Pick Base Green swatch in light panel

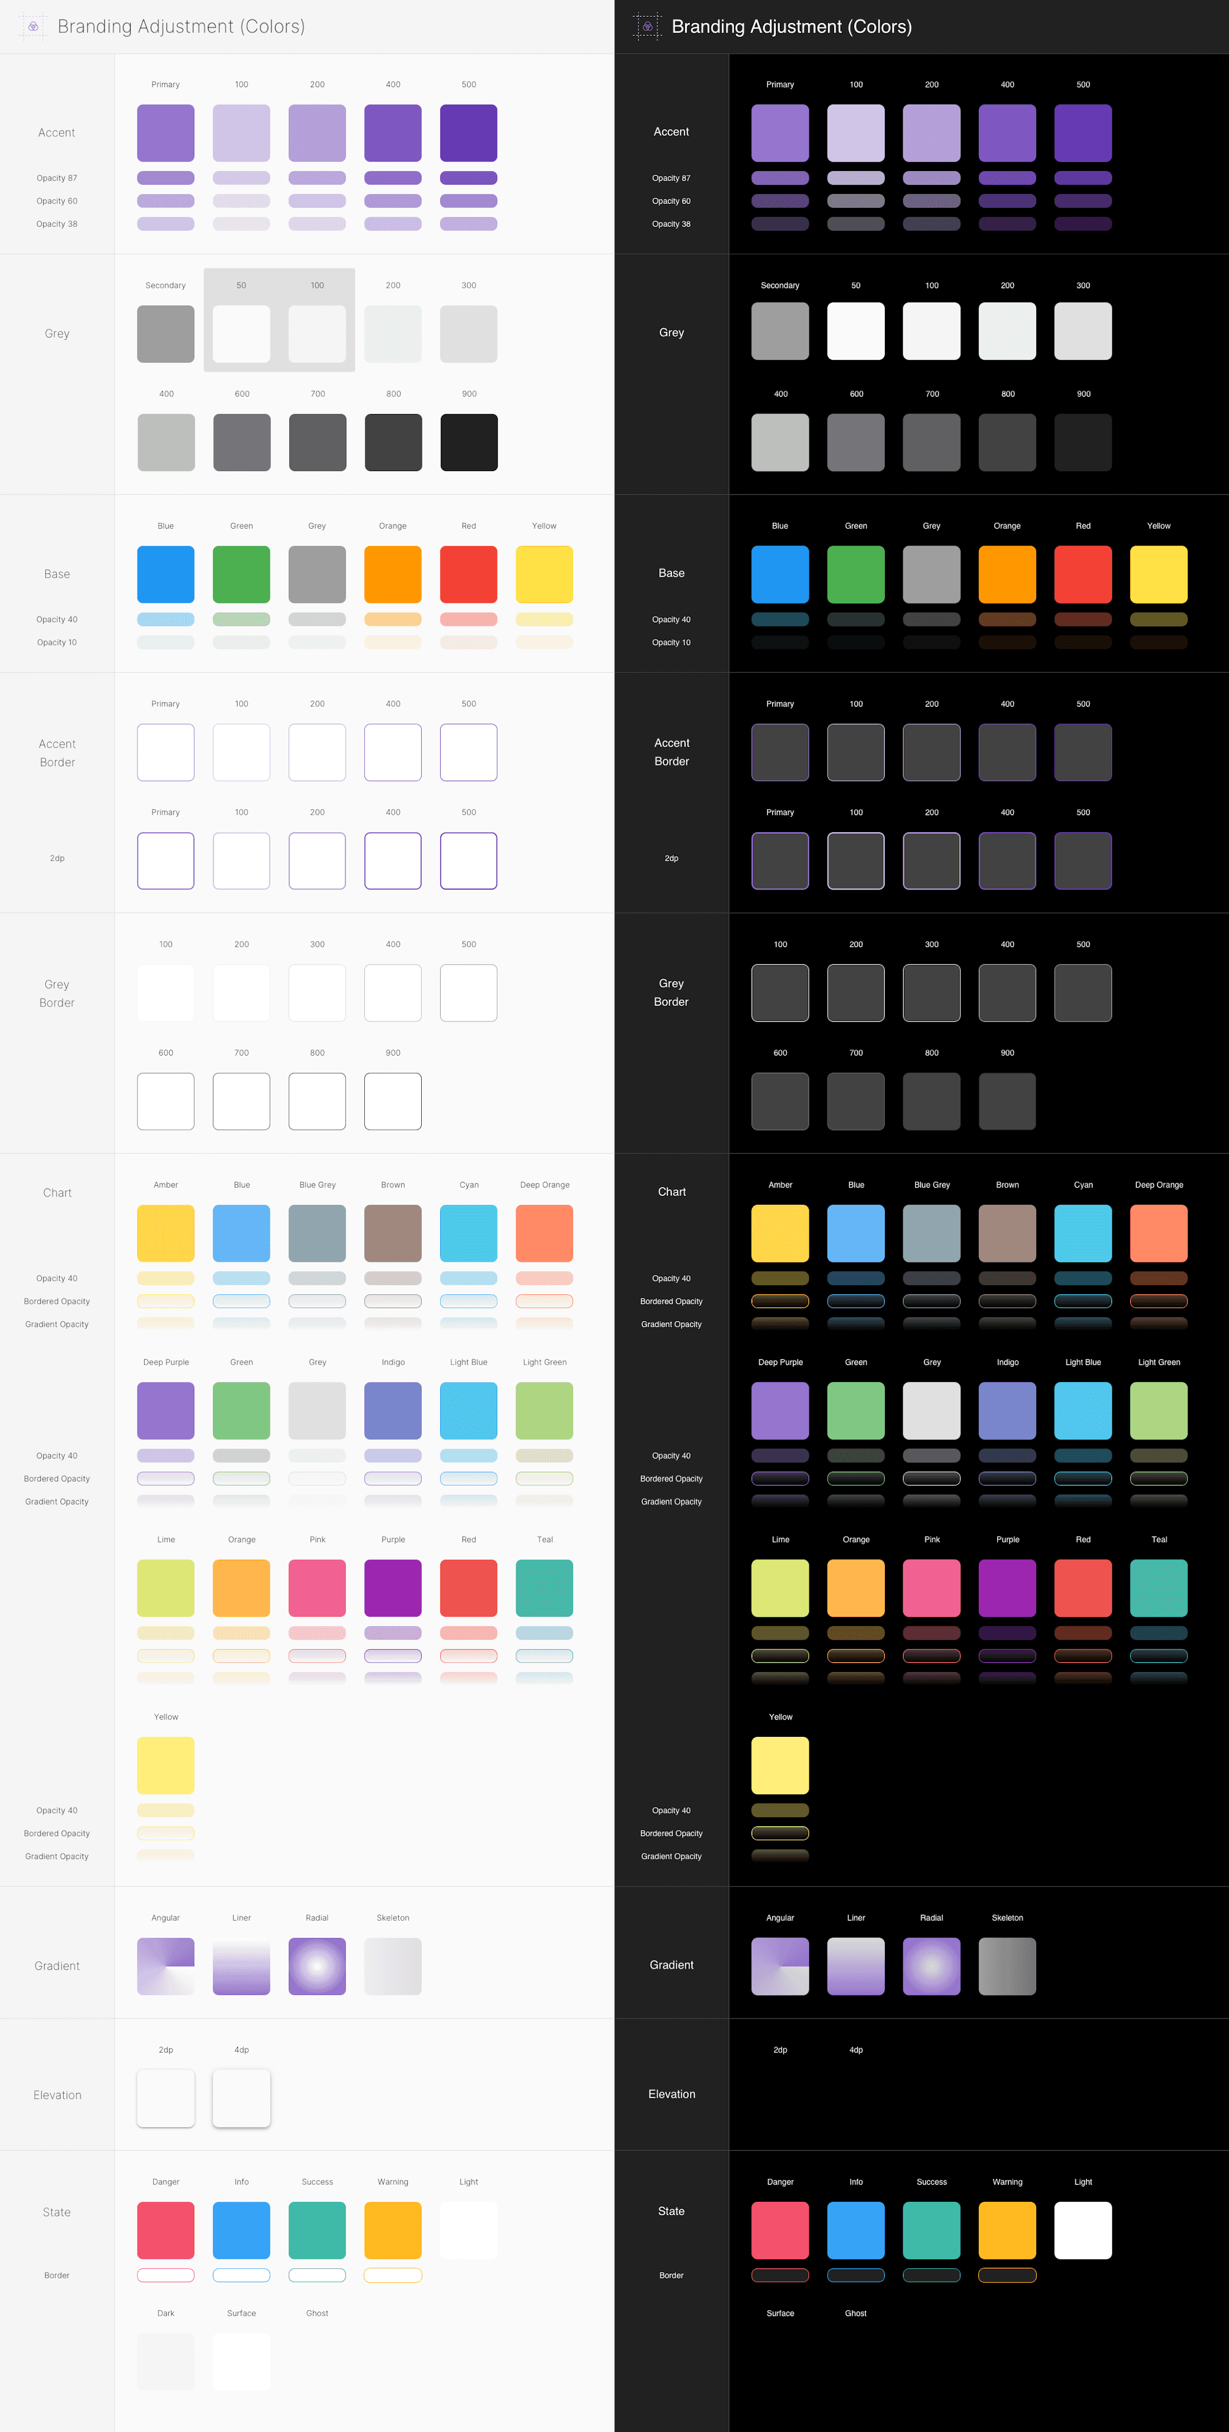(242, 574)
